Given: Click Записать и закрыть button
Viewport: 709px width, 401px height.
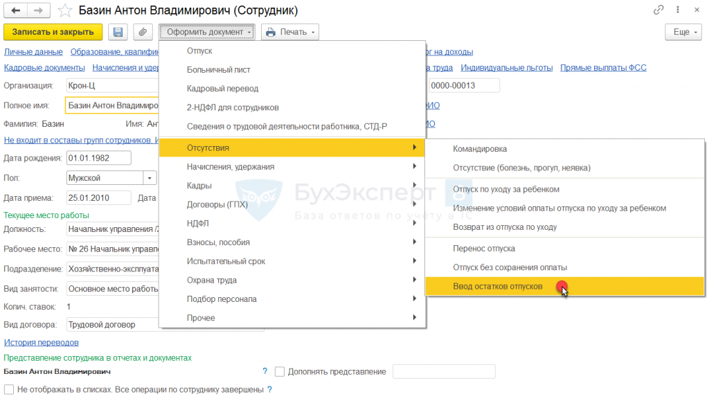Looking at the screenshot, I should [x=53, y=32].
